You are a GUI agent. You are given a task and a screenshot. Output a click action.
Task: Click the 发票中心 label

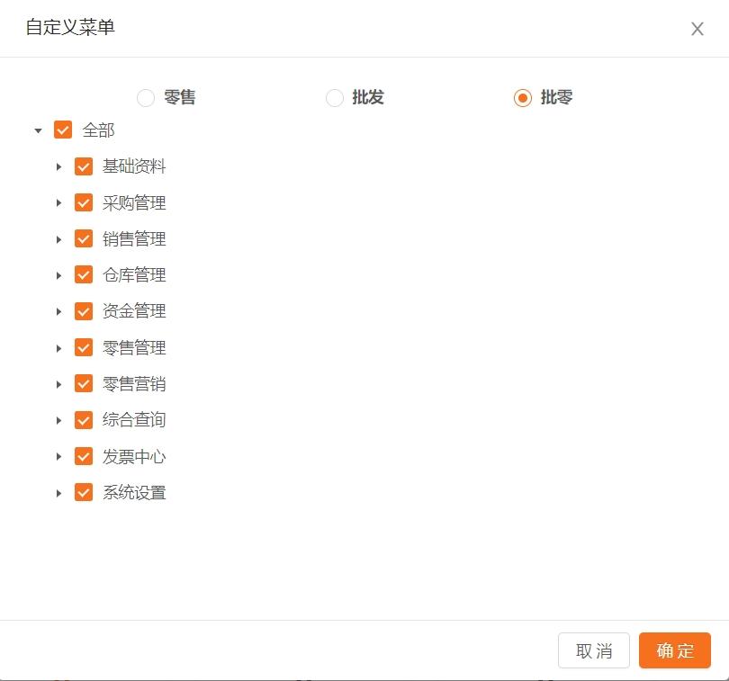pyautogui.click(x=134, y=456)
